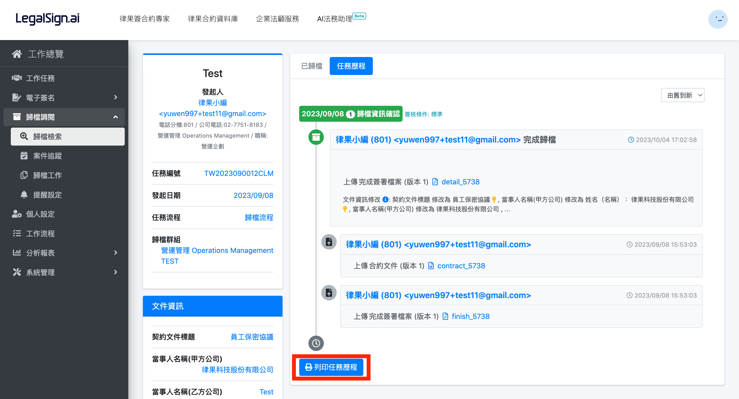The image size is (739, 399).
Task: Expand the 電子簽名 submenu chevron
Action: click(116, 98)
